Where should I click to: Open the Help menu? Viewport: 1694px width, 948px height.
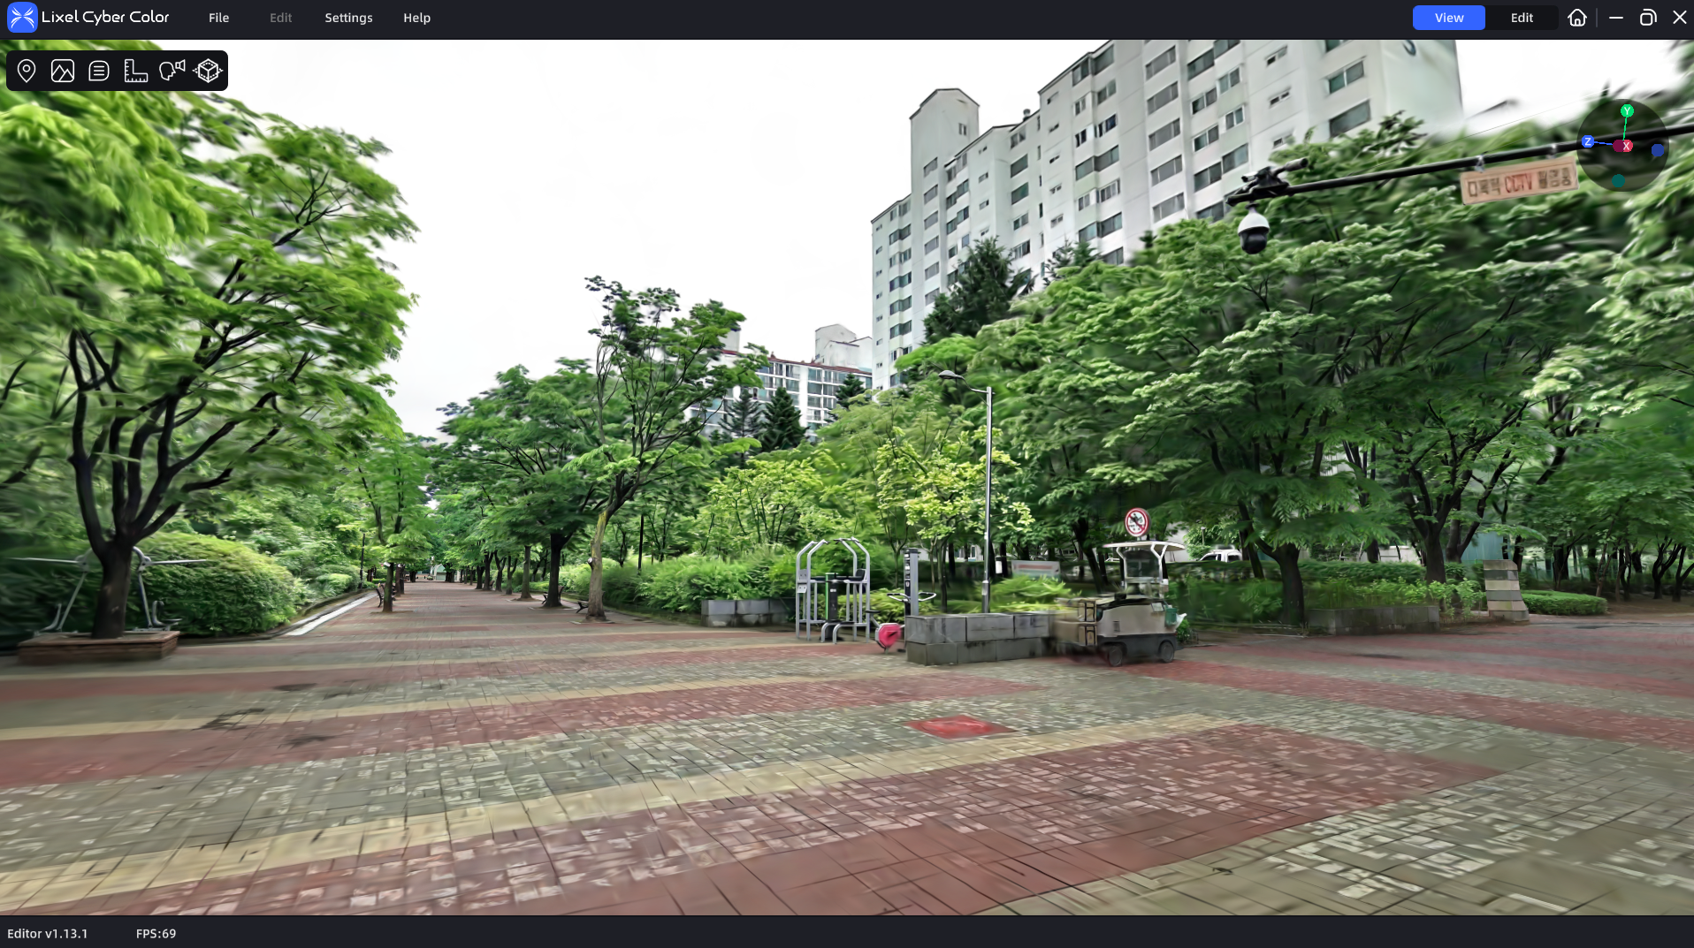(416, 18)
